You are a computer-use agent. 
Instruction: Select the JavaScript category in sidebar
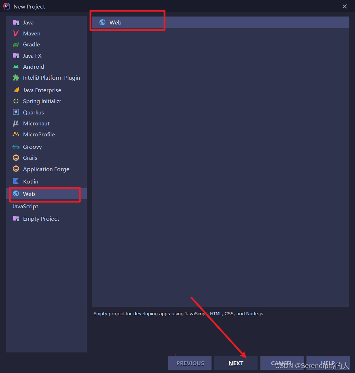click(x=25, y=206)
